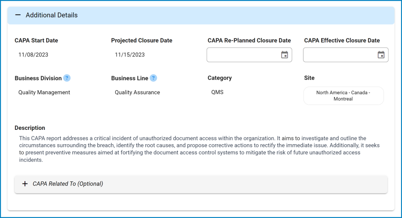Click the Business Line help icon
402x218 pixels.
[153, 78]
